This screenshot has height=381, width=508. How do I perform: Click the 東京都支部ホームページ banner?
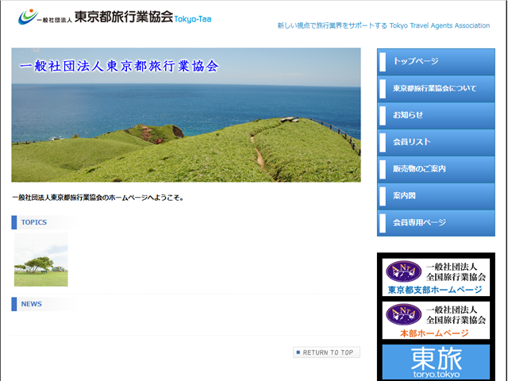[435, 277]
